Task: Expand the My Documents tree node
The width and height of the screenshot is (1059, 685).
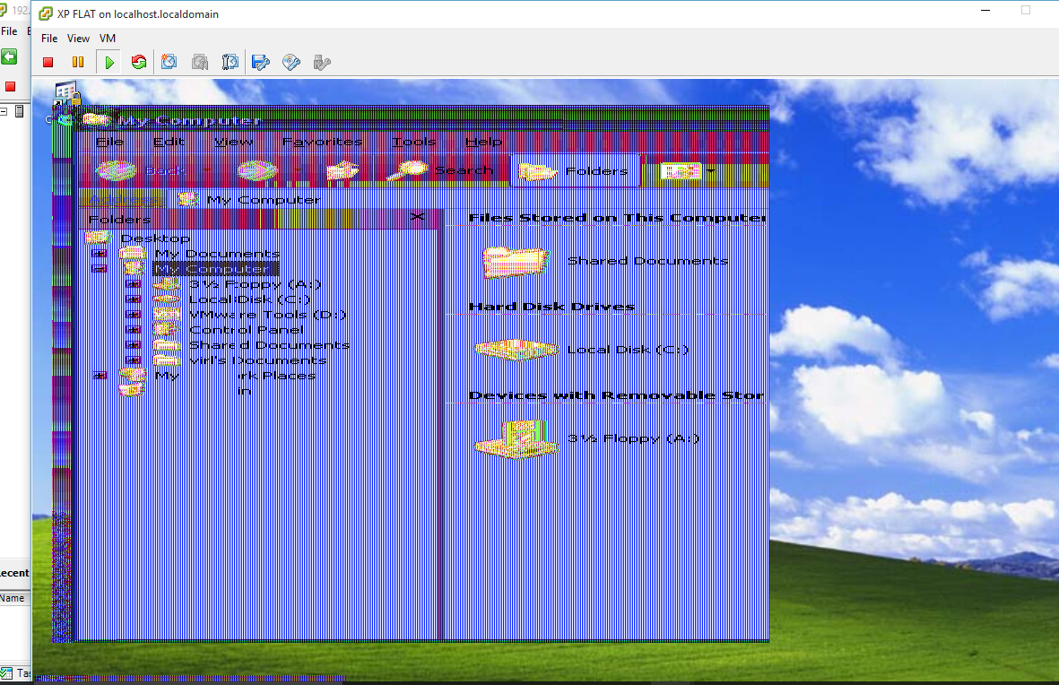Action: 100,254
